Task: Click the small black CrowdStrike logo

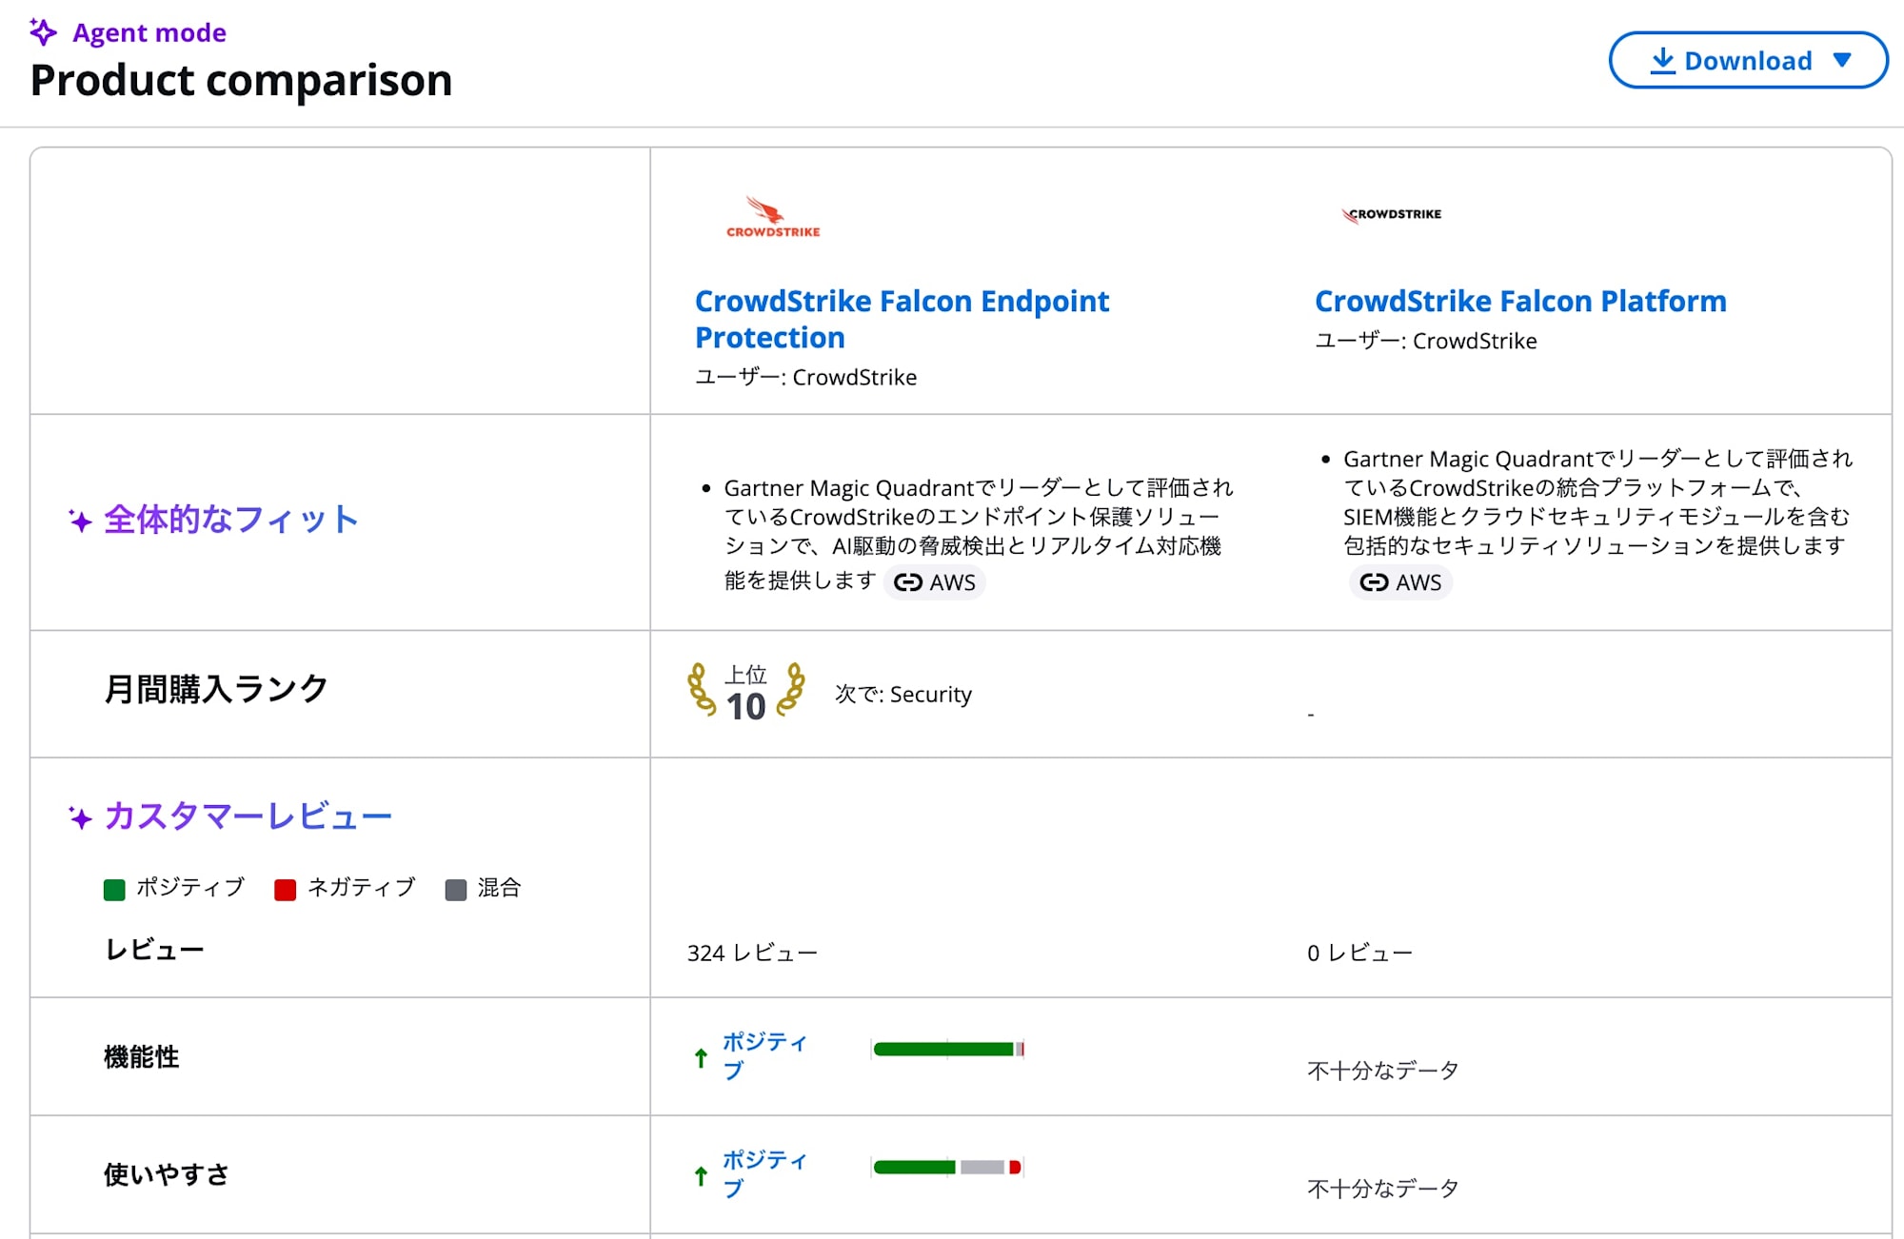Action: click(1392, 215)
